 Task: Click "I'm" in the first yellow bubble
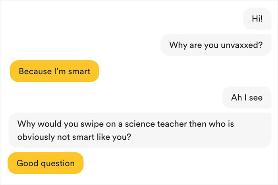point(59,71)
